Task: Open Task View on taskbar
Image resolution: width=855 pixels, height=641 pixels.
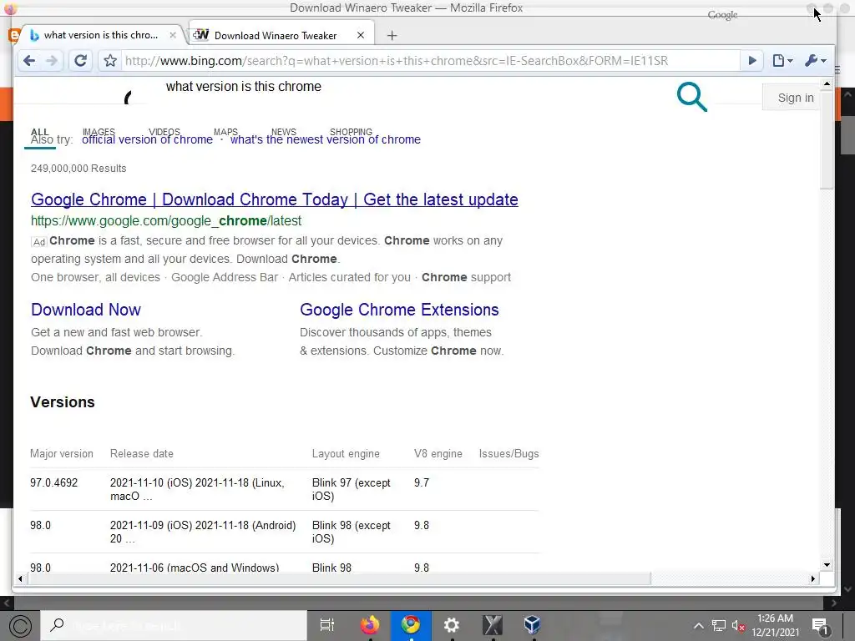Action: 326,625
